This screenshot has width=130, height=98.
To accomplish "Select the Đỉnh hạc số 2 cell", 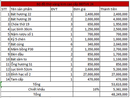I will point(30,74).
